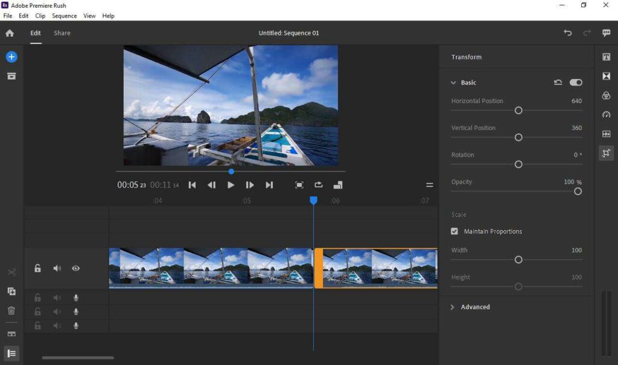The width and height of the screenshot is (618, 365).
Task: Click the timeline horizontal scrollbar
Action: pyautogui.click(x=78, y=358)
